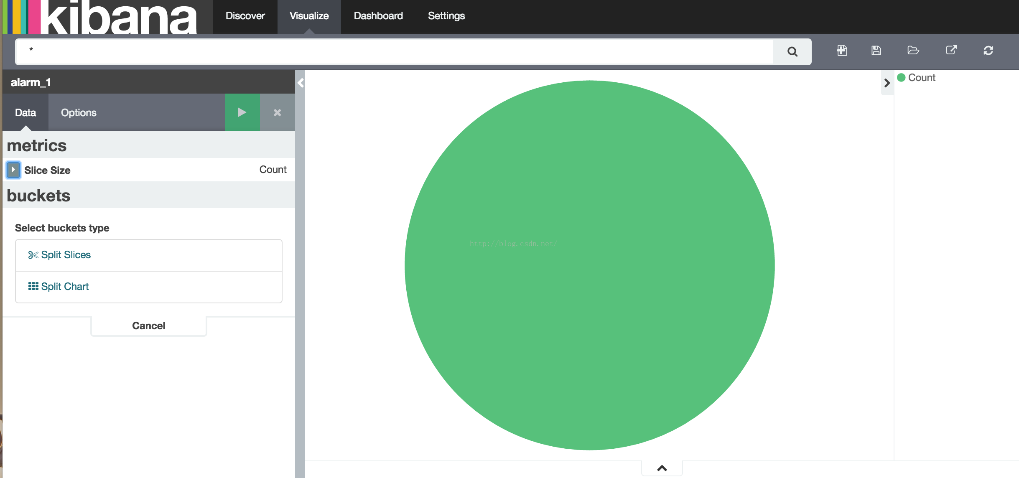Cancel bucket type selection
The width and height of the screenshot is (1019, 478).
pyautogui.click(x=149, y=326)
